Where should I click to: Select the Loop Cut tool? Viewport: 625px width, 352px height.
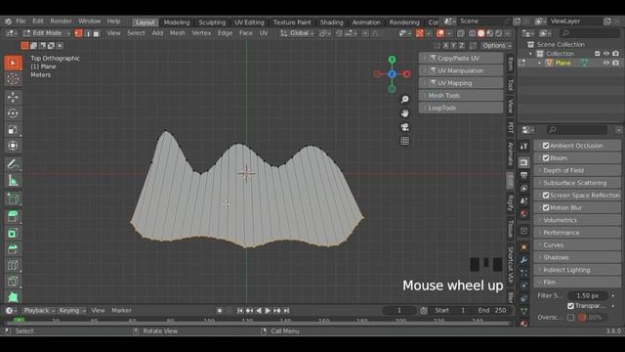click(13, 265)
